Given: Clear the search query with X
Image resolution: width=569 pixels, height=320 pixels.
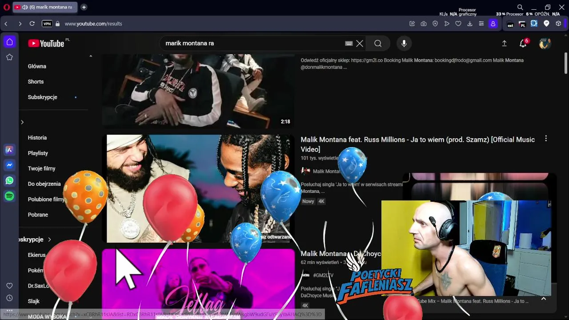Looking at the screenshot, I should [x=360, y=43].
